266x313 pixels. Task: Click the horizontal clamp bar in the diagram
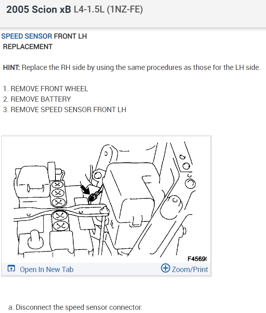[x=61, y=212]
